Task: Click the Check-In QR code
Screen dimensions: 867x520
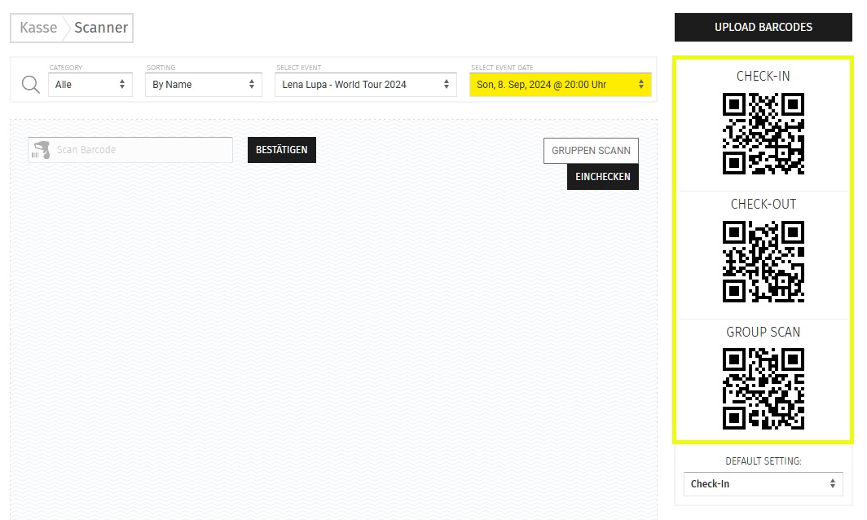Action: click(x=763, y=134)
